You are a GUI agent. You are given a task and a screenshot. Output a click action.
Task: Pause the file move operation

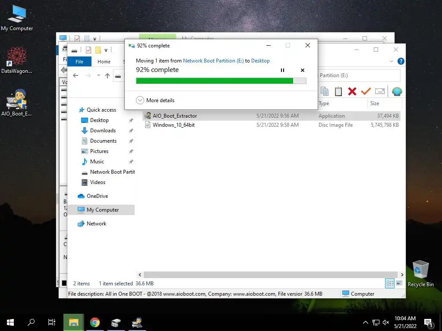tap(282, 70)
